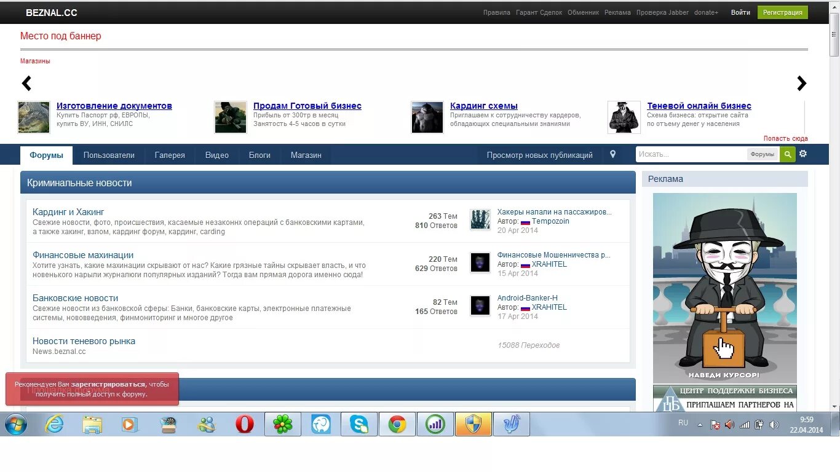
Task: Click the Anonymous mask ad banner
Action: point(724,288)
